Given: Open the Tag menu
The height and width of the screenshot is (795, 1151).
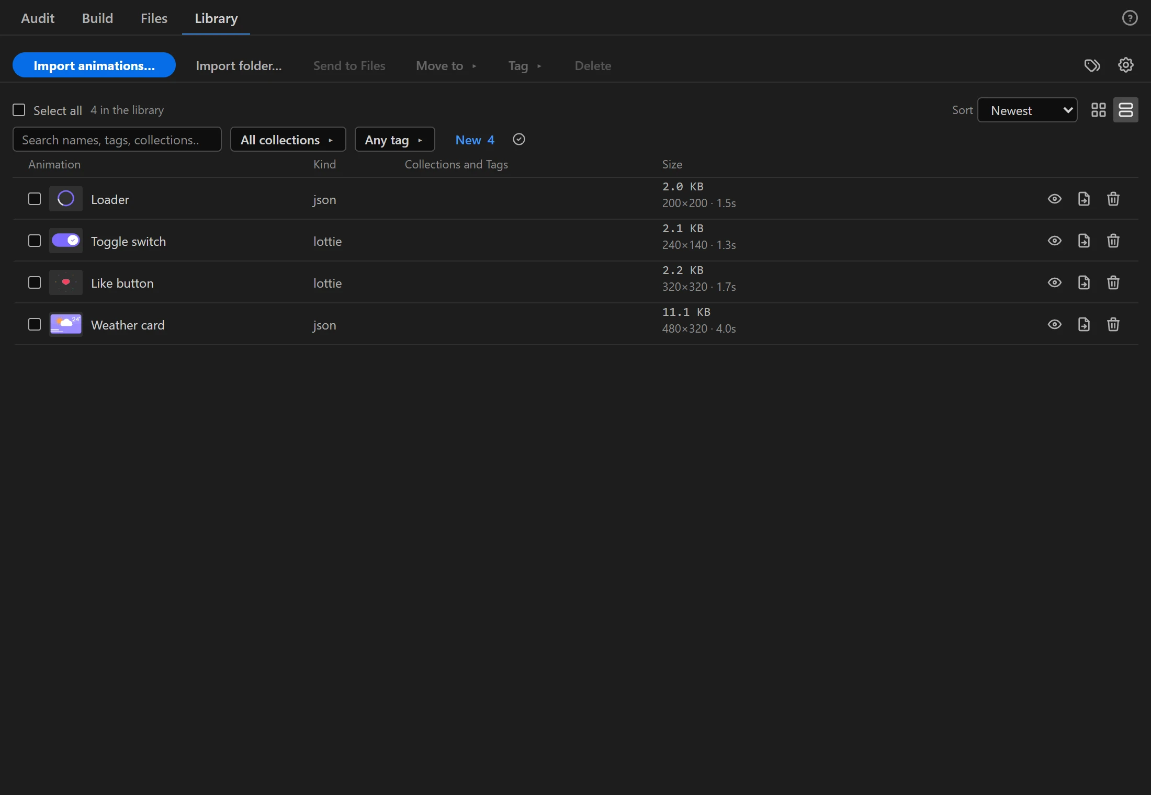Looking at the screenshot, I should click(x=525, y=65).
